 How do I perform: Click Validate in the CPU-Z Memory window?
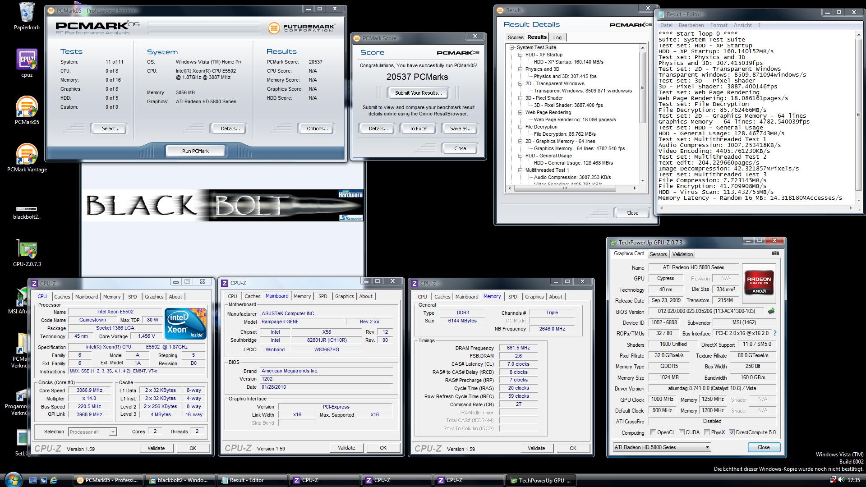[536, 448]
